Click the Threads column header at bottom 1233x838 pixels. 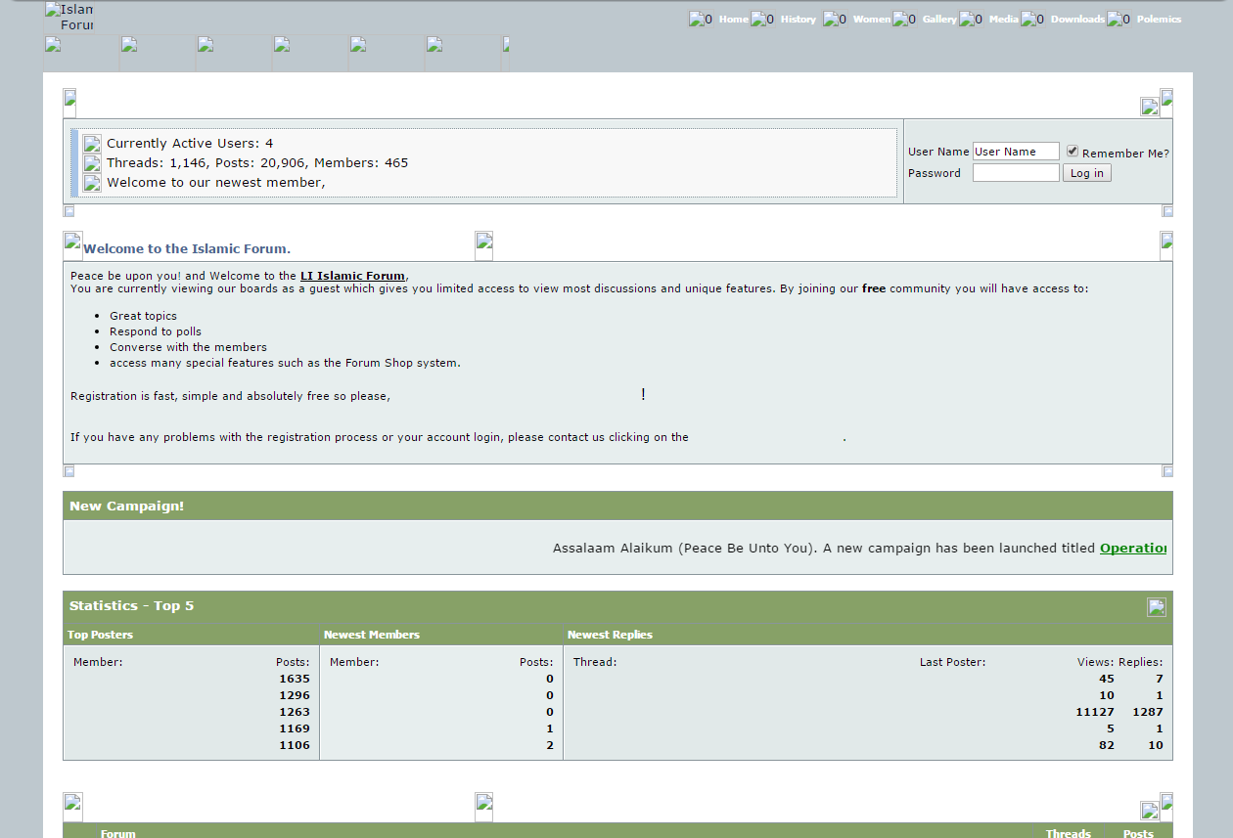coord(1069,833)
